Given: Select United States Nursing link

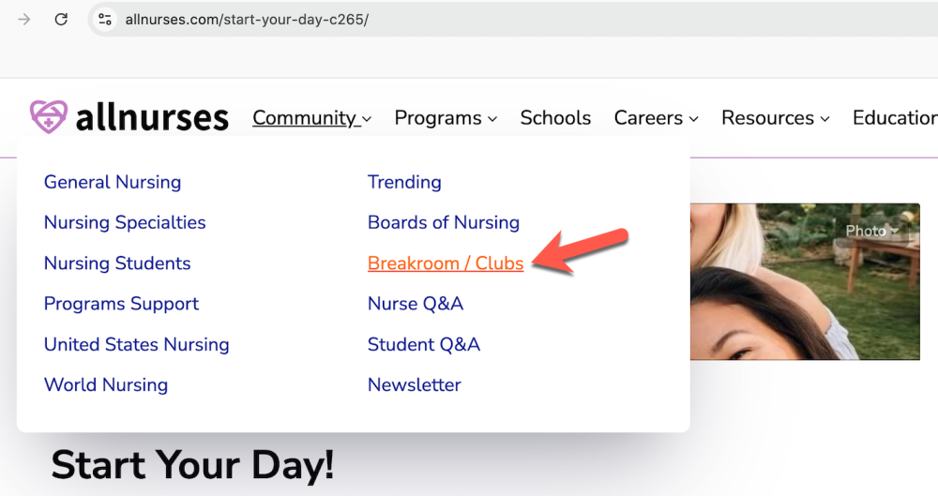Looking at the screenshot, I should coord(136,344).
